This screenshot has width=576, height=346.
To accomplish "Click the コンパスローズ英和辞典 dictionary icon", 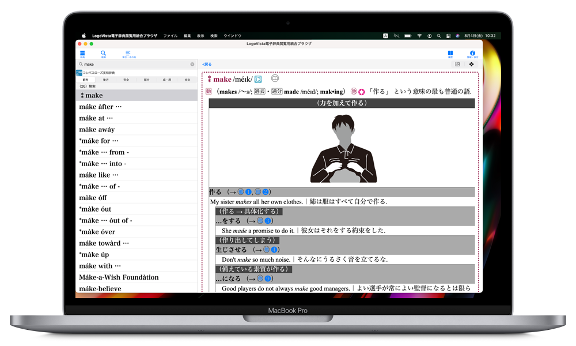I will pos(79,73).
